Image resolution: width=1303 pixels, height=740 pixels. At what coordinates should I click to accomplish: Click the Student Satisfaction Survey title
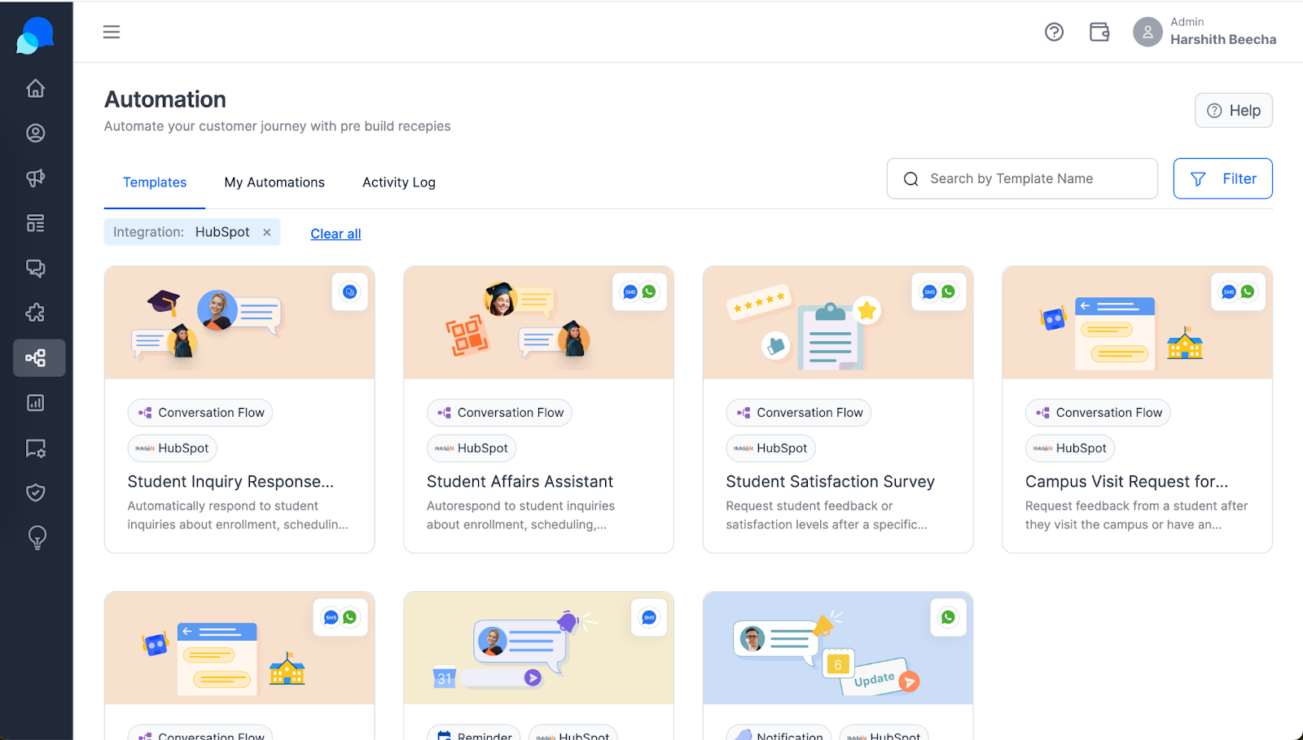tap(830, 482)
